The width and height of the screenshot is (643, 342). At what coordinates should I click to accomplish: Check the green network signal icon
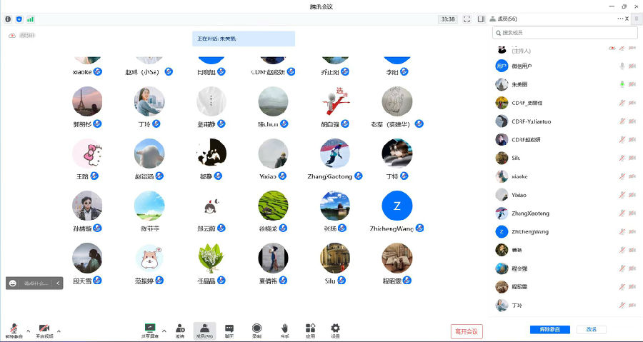(30, 19)
